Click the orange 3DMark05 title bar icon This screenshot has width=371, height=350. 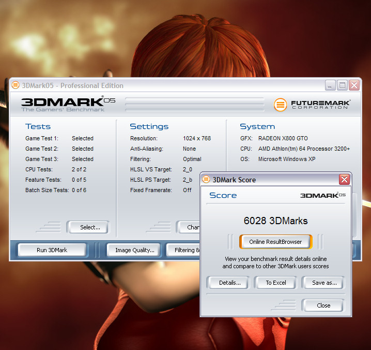pos(16,85)
